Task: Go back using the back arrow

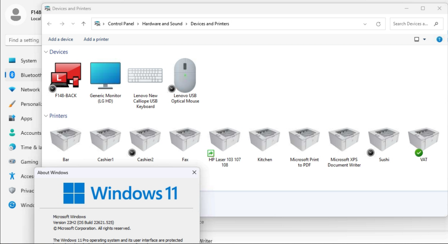Action: [x=49, y=24]
